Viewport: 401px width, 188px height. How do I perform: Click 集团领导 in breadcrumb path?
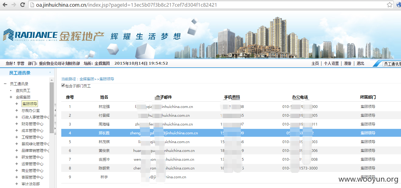tap(107, 79)
